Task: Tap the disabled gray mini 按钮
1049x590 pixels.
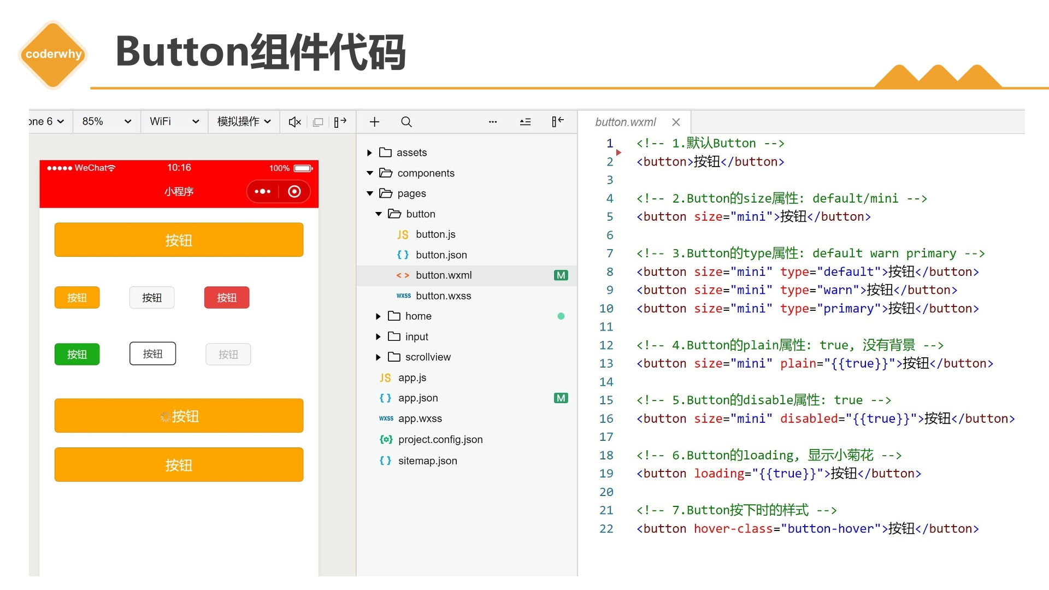Action: tap(228, 354)
